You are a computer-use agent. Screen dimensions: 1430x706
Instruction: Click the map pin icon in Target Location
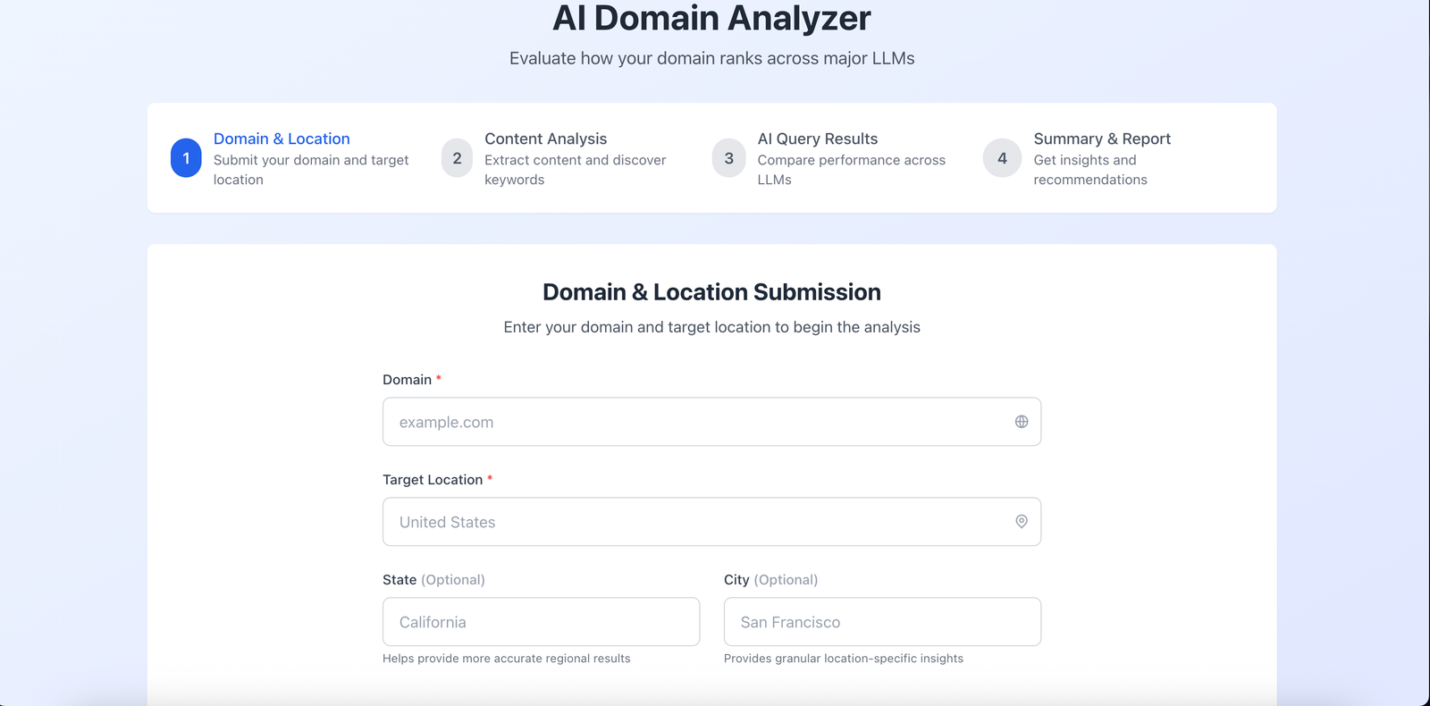pos(1022,522)
